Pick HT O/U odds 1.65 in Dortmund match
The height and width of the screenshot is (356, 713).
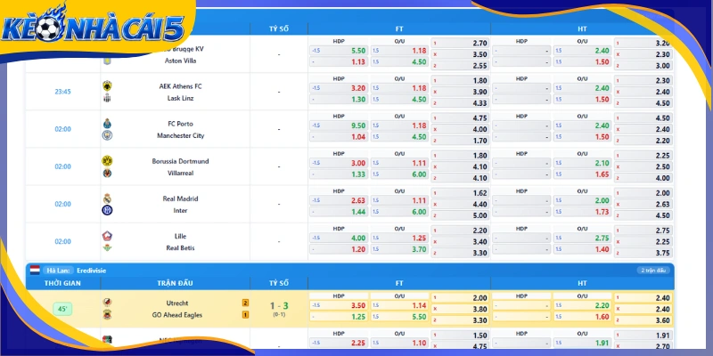point(583,174)
